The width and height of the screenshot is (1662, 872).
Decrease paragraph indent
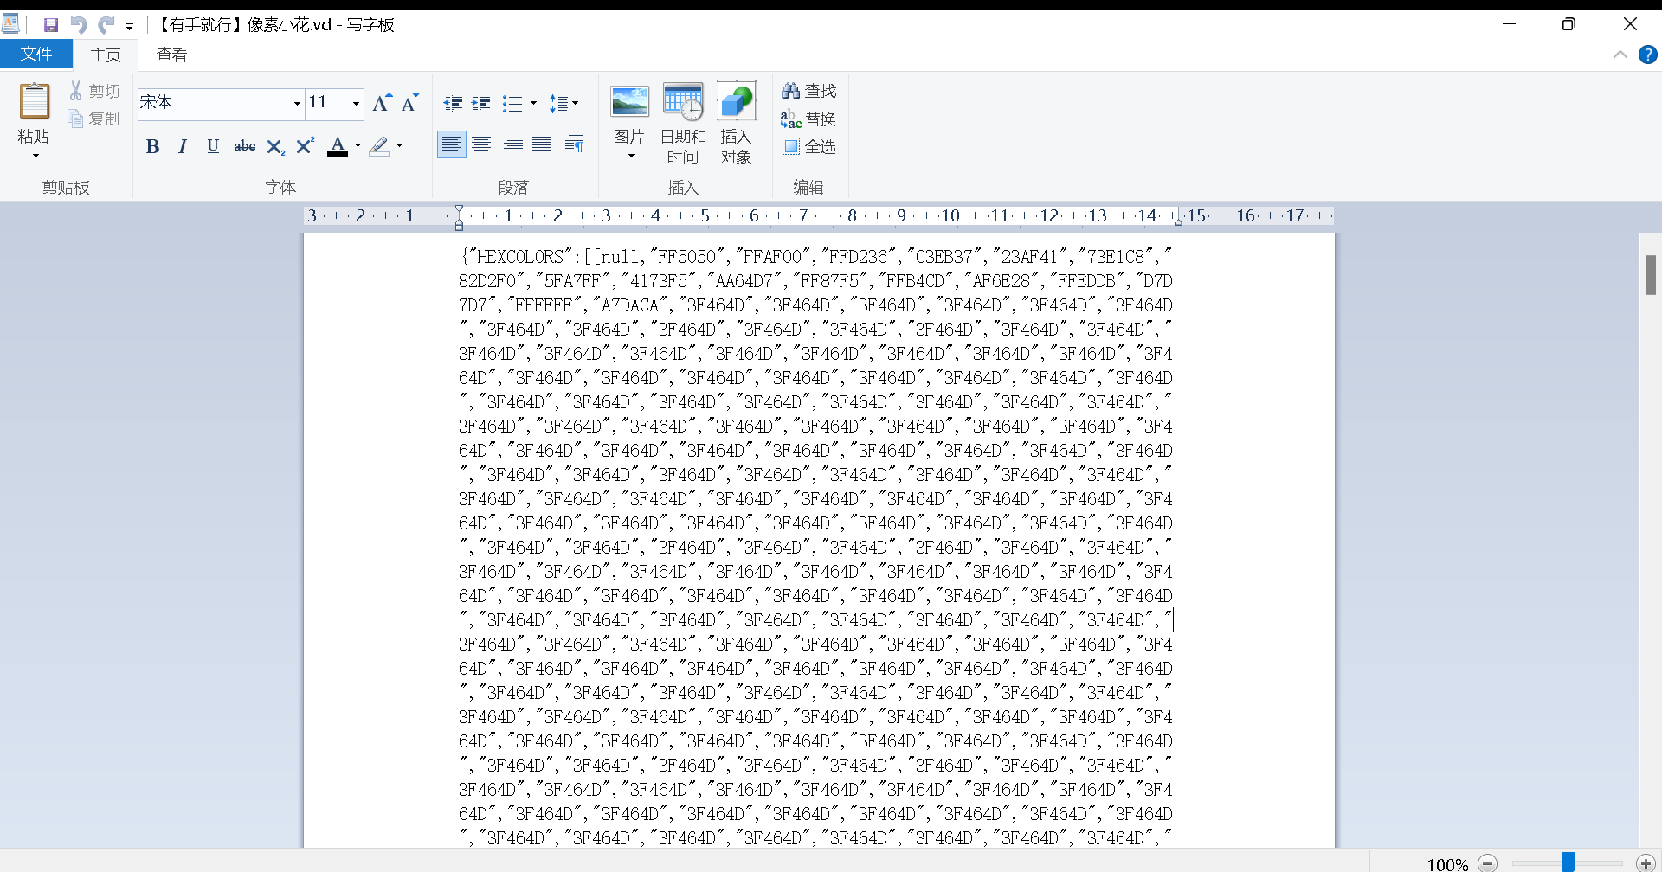coord(453,104)
